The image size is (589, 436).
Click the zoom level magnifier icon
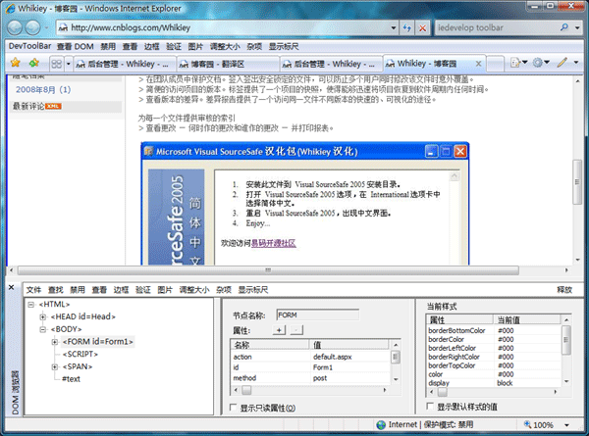click(x=528, y=424)
